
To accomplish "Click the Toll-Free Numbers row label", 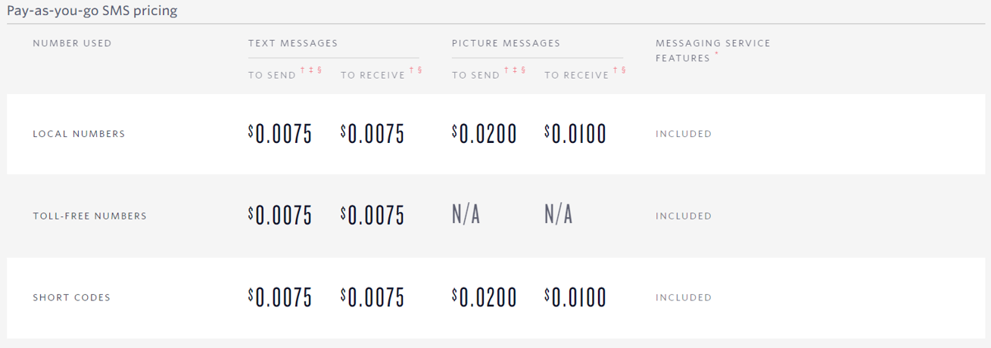I will tap(89, 216).
